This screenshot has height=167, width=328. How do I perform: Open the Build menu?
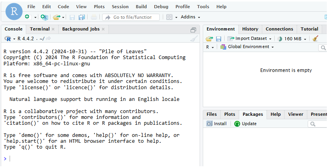pos(141,7)
